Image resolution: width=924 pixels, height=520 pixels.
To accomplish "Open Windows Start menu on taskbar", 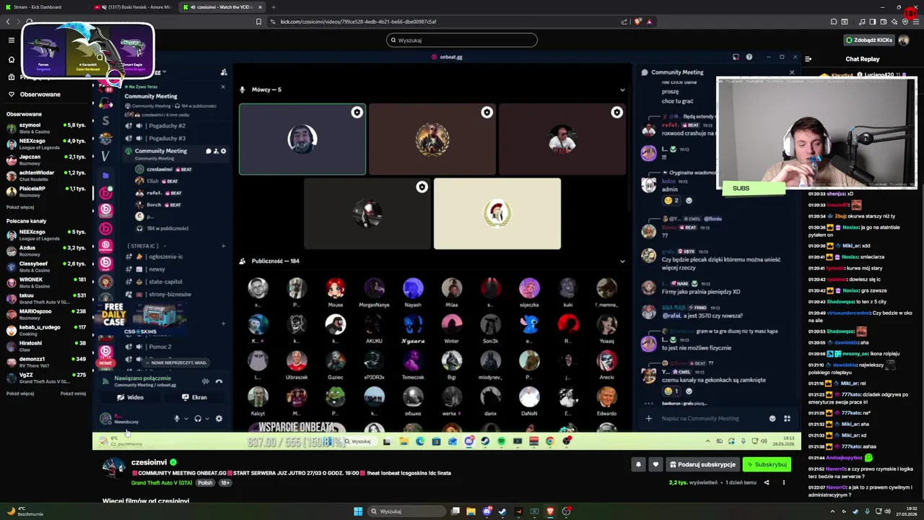I will (358, 511).
